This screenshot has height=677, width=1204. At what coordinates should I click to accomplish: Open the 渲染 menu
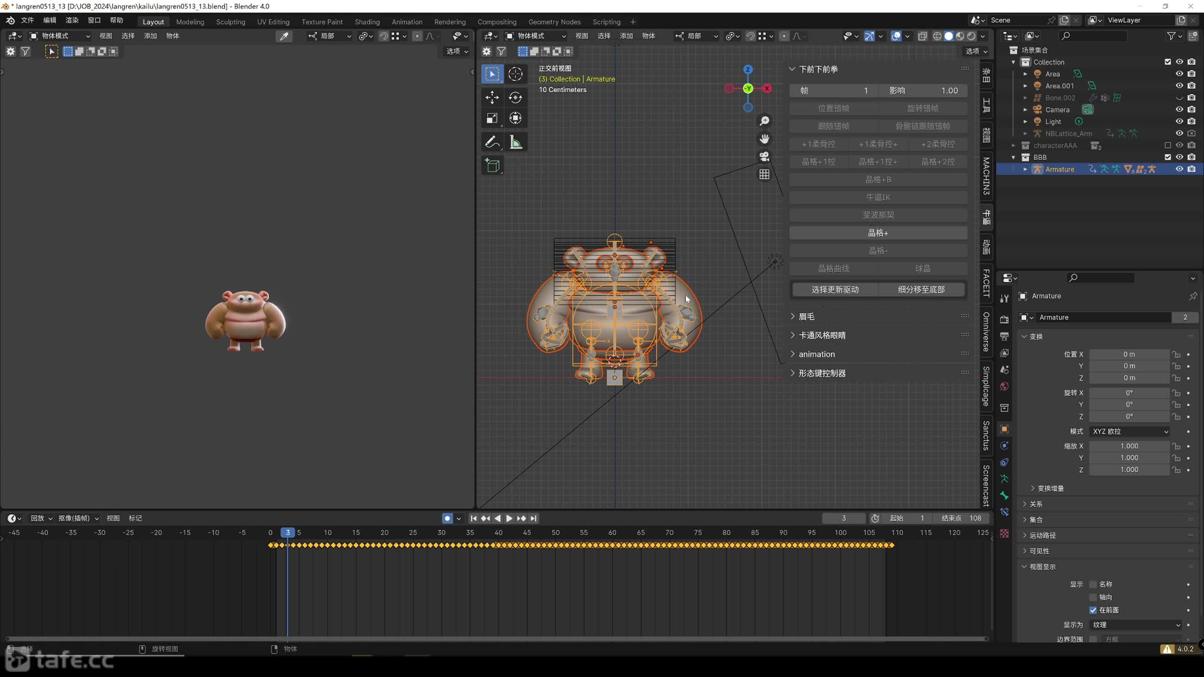pyautogui.click(x=72, y=20)
